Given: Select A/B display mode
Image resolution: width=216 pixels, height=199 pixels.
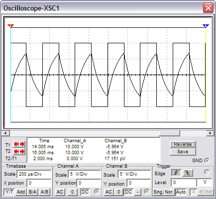Looking at the screenshot, I should point(44,192).
